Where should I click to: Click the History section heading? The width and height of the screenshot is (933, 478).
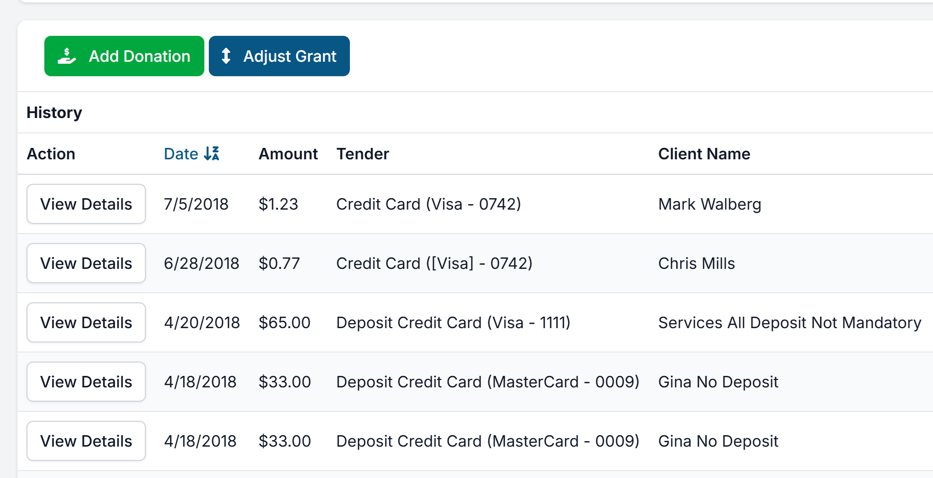point(54,113)
